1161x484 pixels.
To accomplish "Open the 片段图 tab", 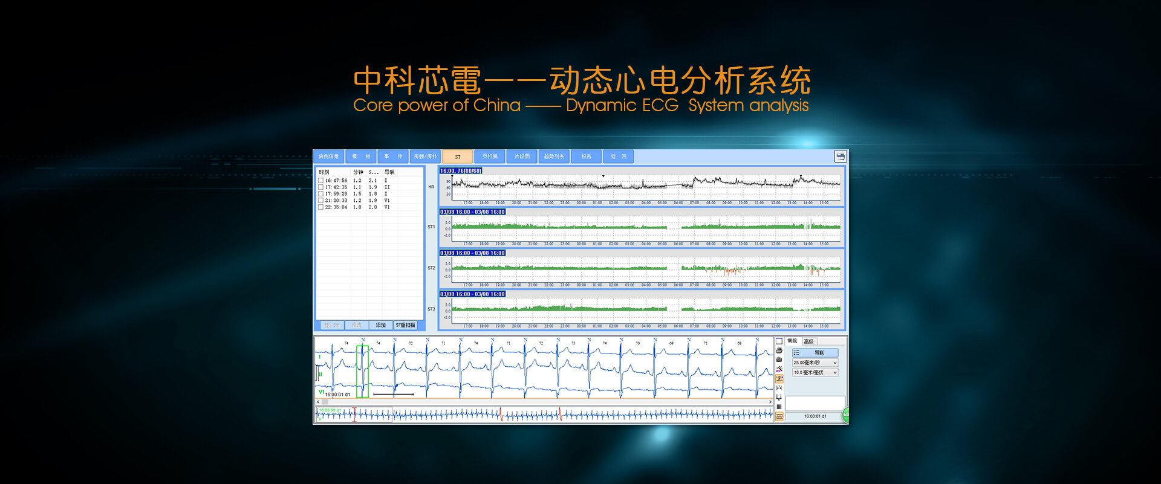I will 522,156.
